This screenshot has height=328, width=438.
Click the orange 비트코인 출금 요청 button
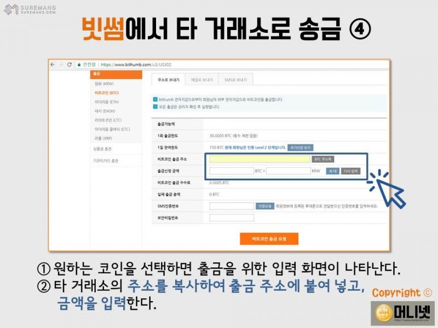tap(269, 239)
